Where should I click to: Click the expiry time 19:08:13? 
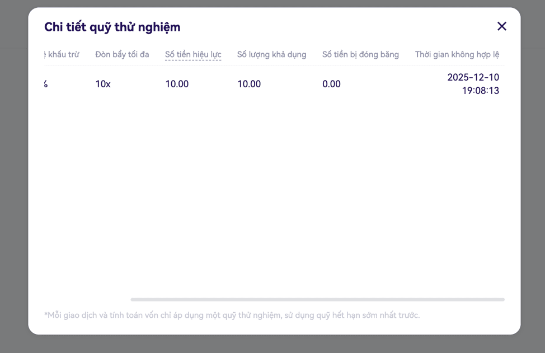[480, 91]
